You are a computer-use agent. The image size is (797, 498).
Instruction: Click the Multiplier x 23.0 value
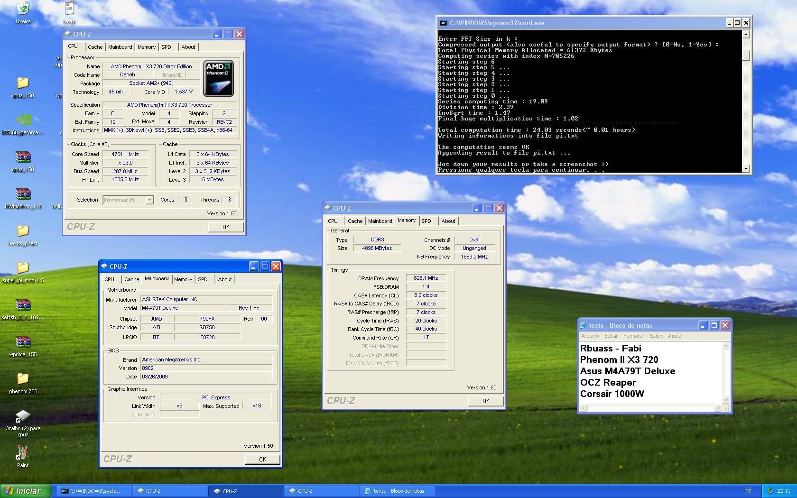(125, 163)
